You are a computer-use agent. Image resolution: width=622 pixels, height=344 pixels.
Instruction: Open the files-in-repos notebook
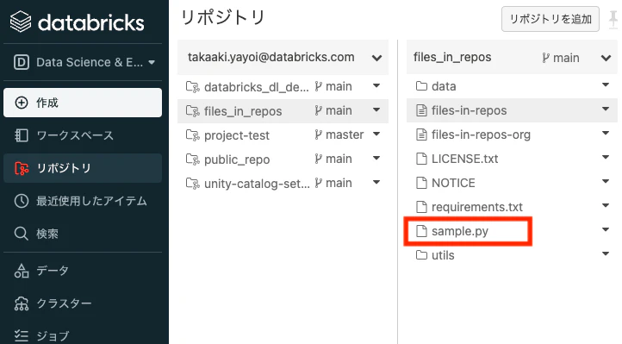(x=469, y=110)
